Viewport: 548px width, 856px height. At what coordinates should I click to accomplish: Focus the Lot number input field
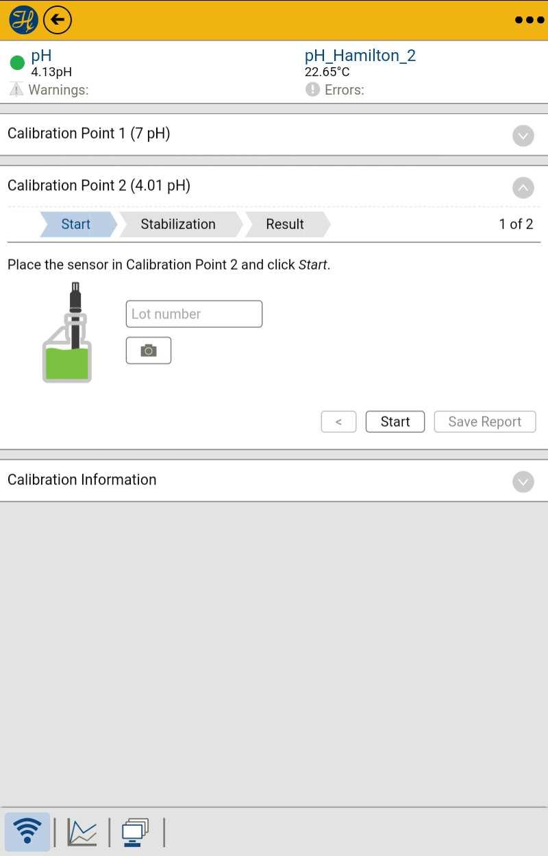[194, 314]
